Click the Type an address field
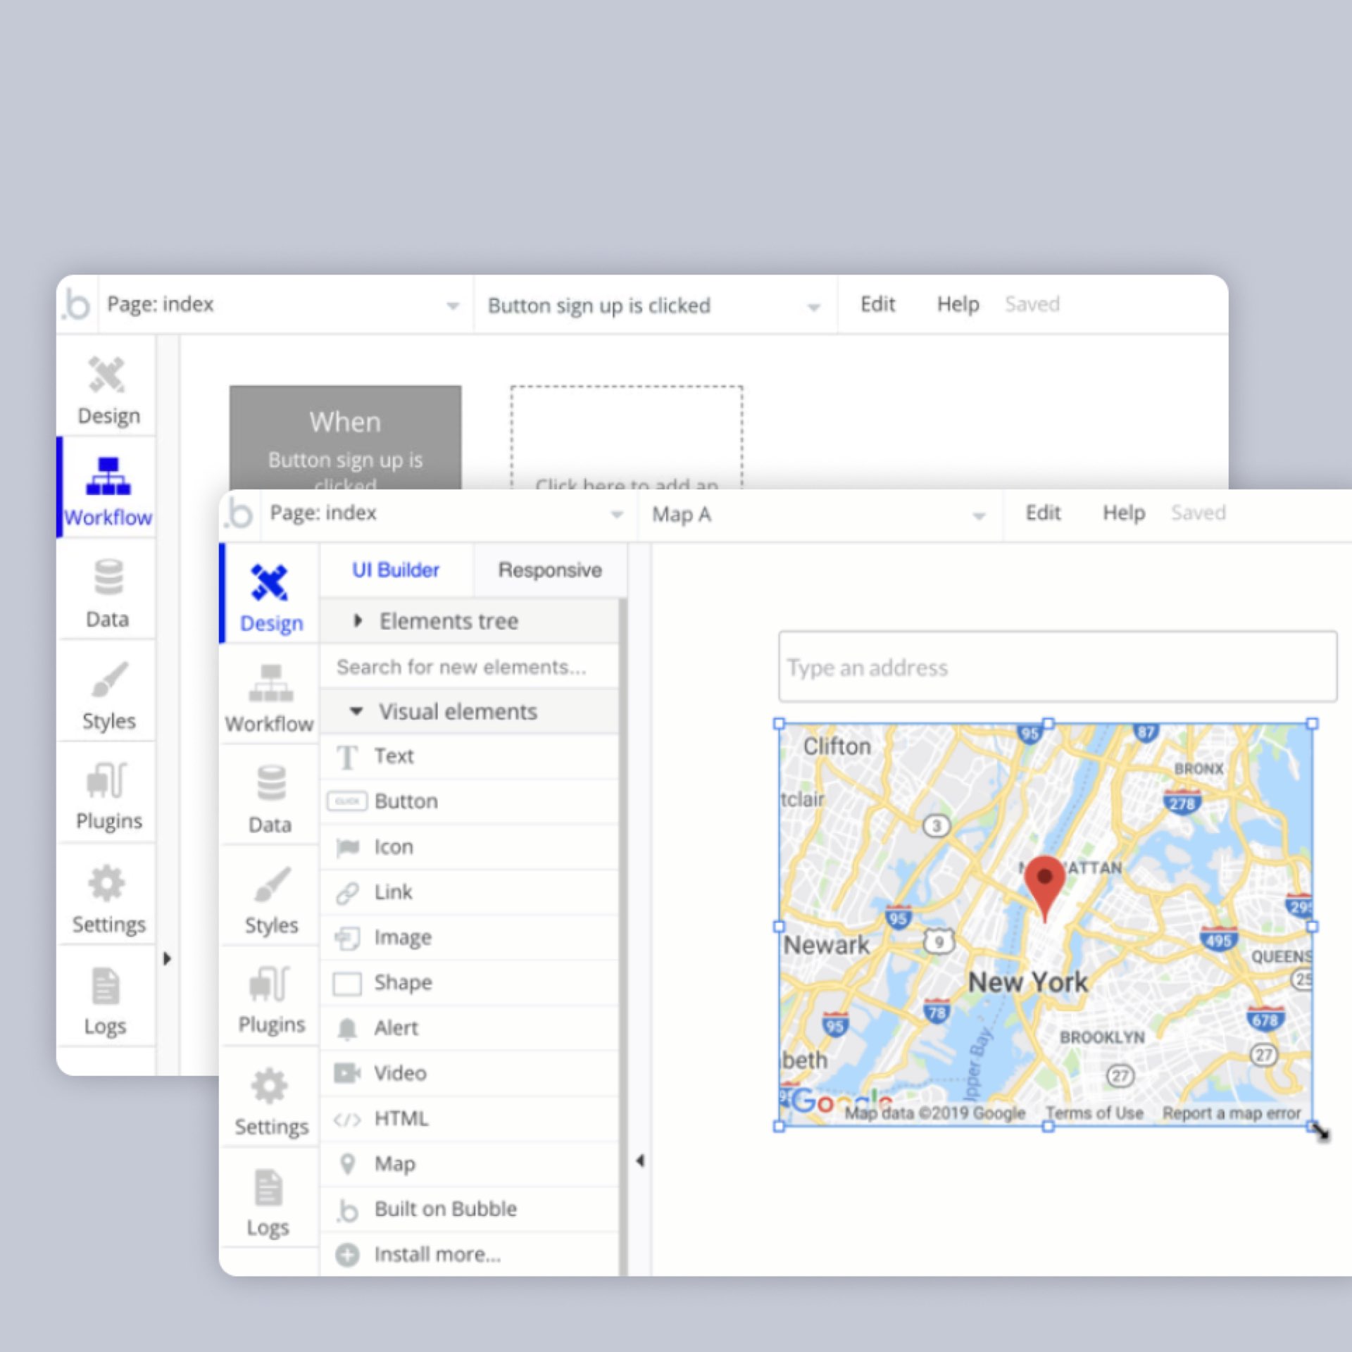This screenshot has width=1352, height=1352. (x=1057, y=667)
